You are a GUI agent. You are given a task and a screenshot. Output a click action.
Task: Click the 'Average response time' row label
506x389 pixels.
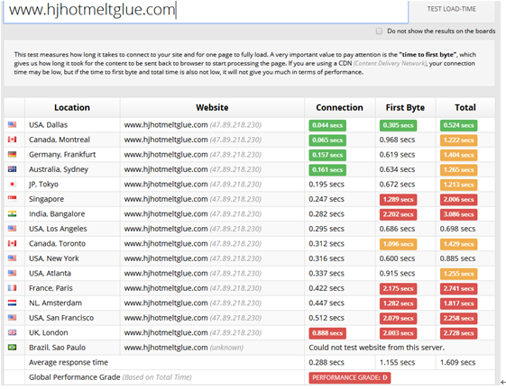tap(69, 362)
